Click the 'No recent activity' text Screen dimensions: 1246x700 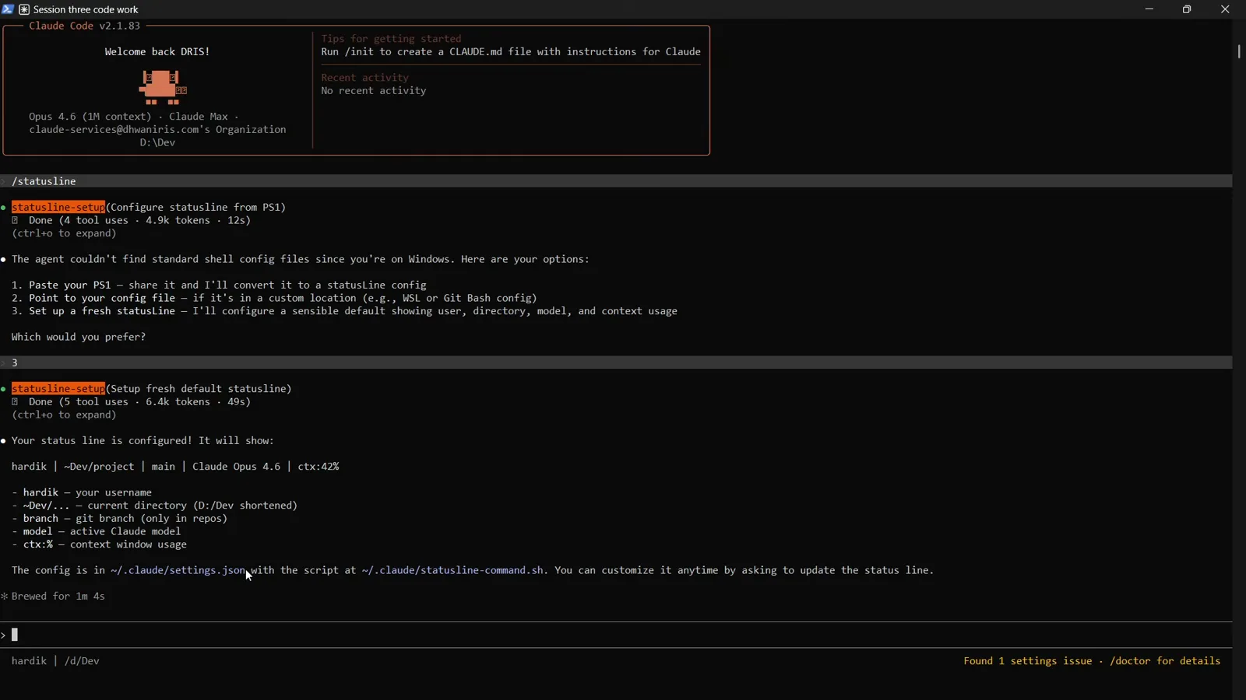coord(374,90)
